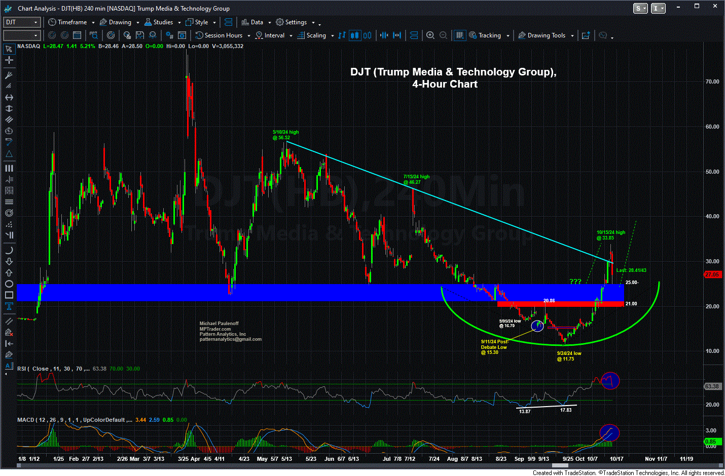The image size is (725, 476).
Task: Click the RSI 63.38 value marker
Action: tap(712, 386)
